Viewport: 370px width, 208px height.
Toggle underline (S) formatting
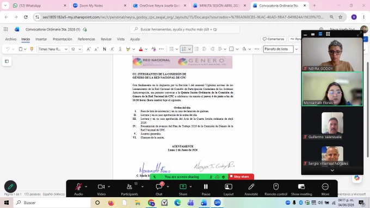[x=120, y=49]
